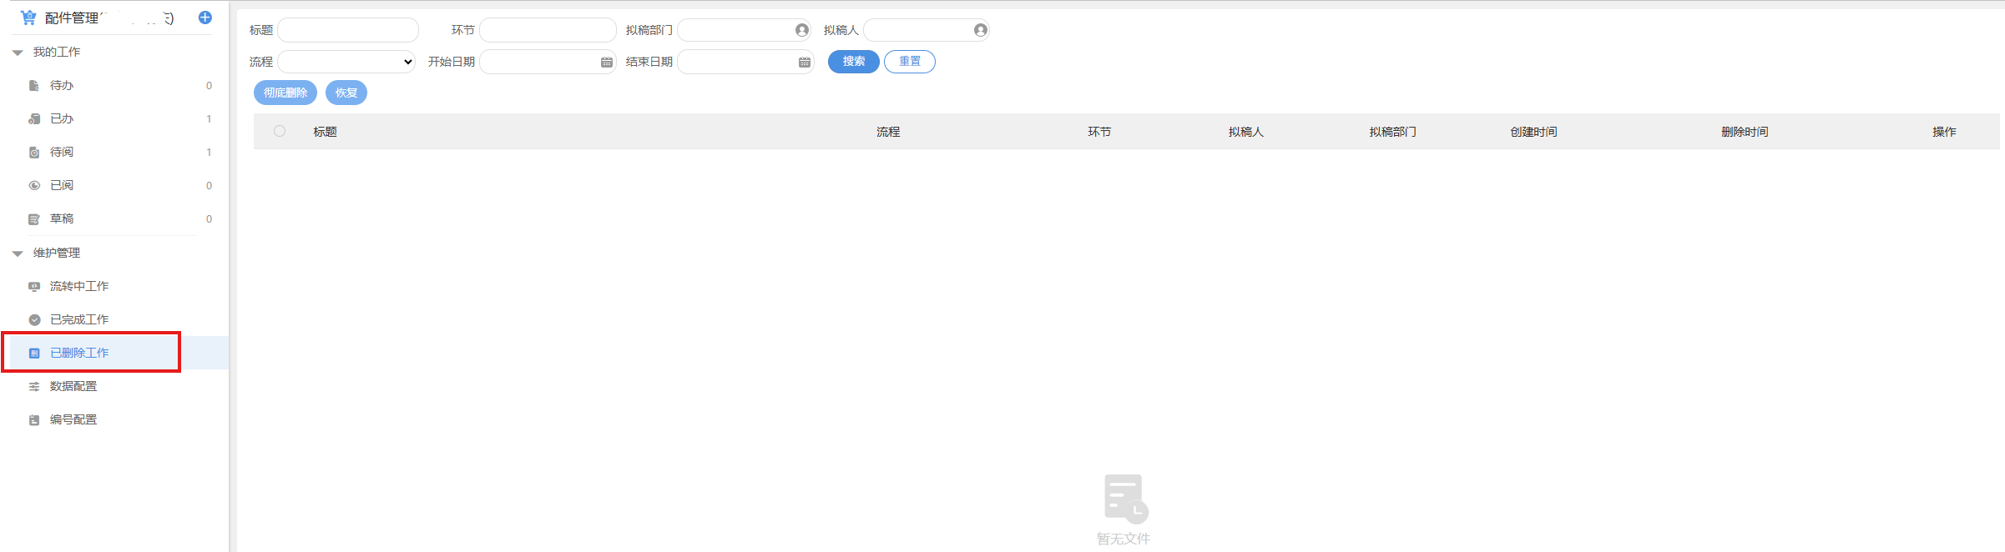Click the 环节 column header
2005x552 pixels.
(x=1099, y=132)
